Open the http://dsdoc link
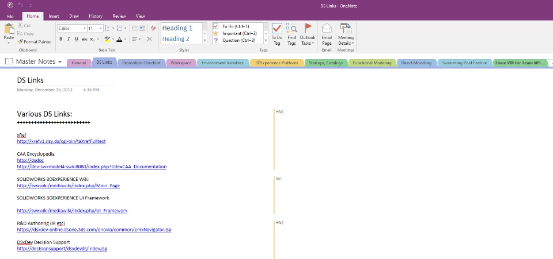 pos(30,160)
